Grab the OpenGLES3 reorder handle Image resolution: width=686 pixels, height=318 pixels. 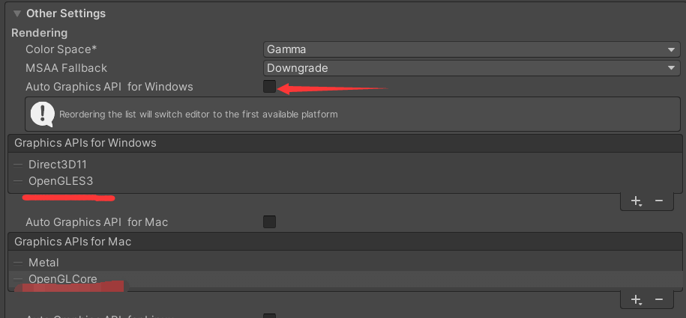[x=18, y=181]
